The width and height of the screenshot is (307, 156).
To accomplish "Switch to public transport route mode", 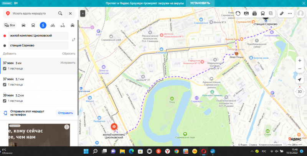I will pos(33,25).
